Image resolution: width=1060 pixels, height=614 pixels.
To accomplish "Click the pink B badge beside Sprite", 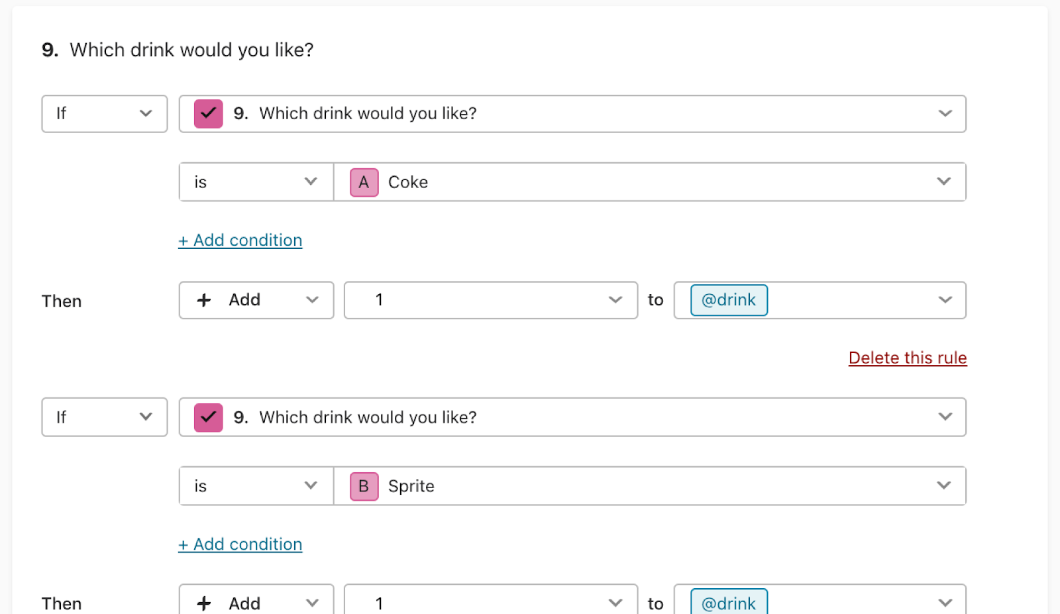I will click(364, 486).
